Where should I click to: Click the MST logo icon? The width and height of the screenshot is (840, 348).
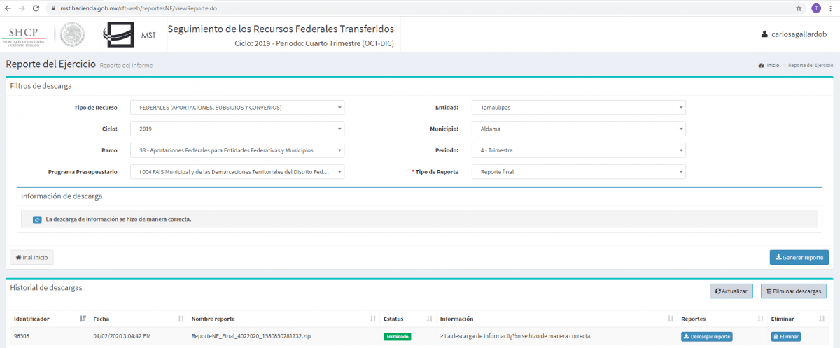(120, 34)
